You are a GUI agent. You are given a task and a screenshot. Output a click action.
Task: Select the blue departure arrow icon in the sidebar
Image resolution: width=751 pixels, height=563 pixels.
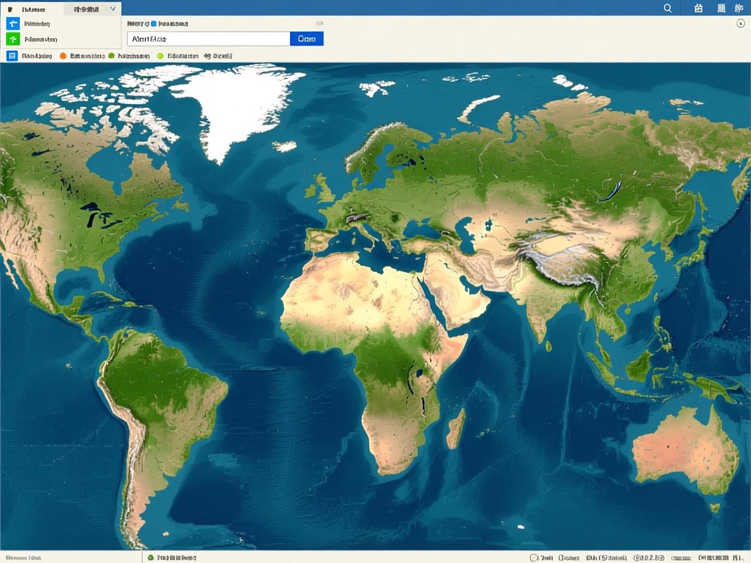click(x=13, y=22)
